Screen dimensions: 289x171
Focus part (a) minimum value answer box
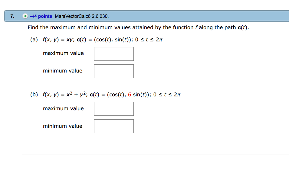point(114,71)
